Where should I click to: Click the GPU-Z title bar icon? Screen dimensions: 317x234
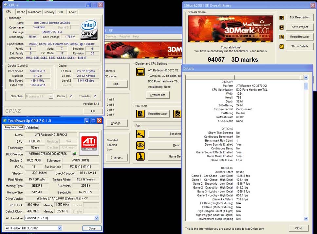point(5,120)
